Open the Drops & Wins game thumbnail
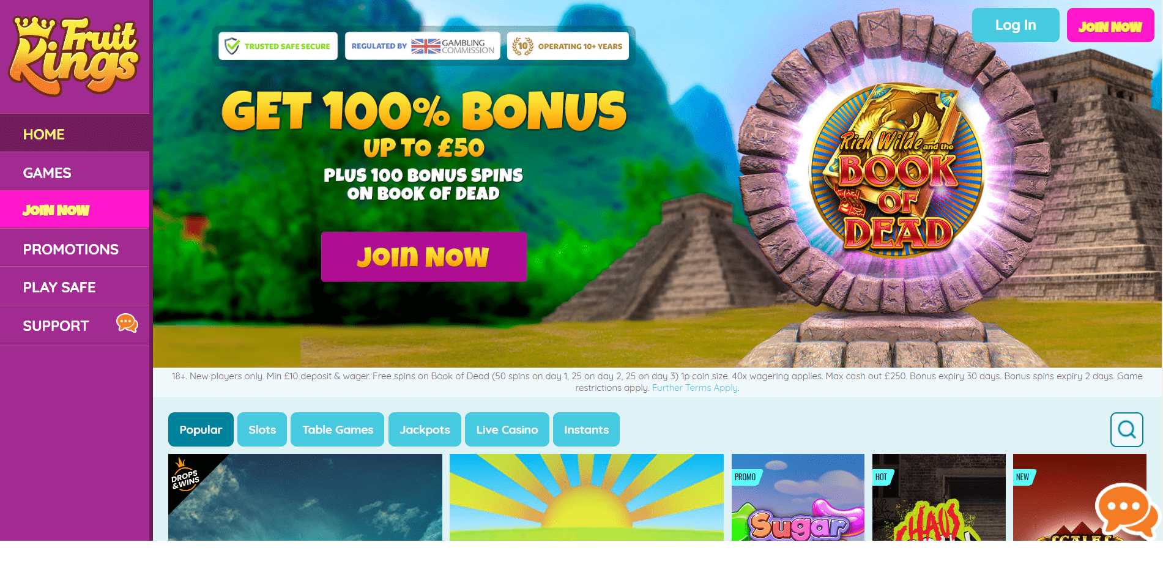 coord(305,497)
